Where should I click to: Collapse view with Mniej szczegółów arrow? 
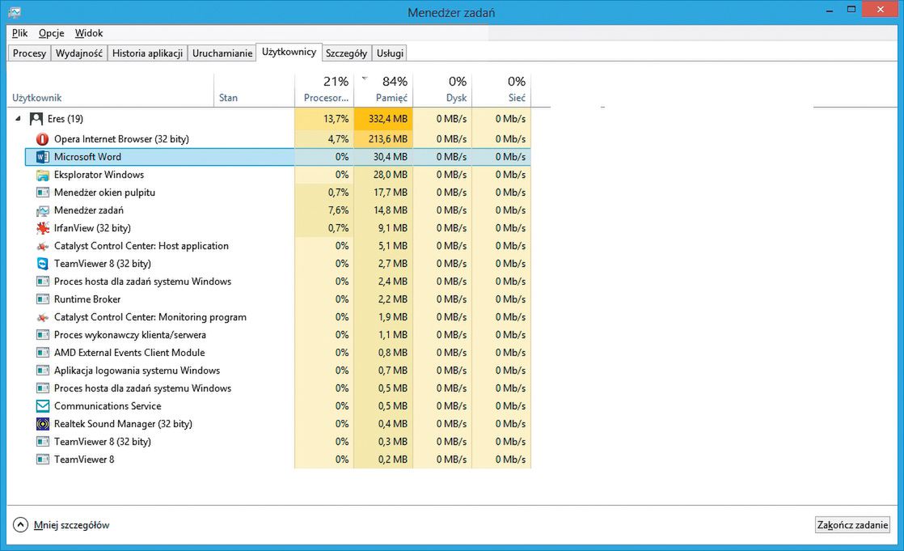[20, 525]
